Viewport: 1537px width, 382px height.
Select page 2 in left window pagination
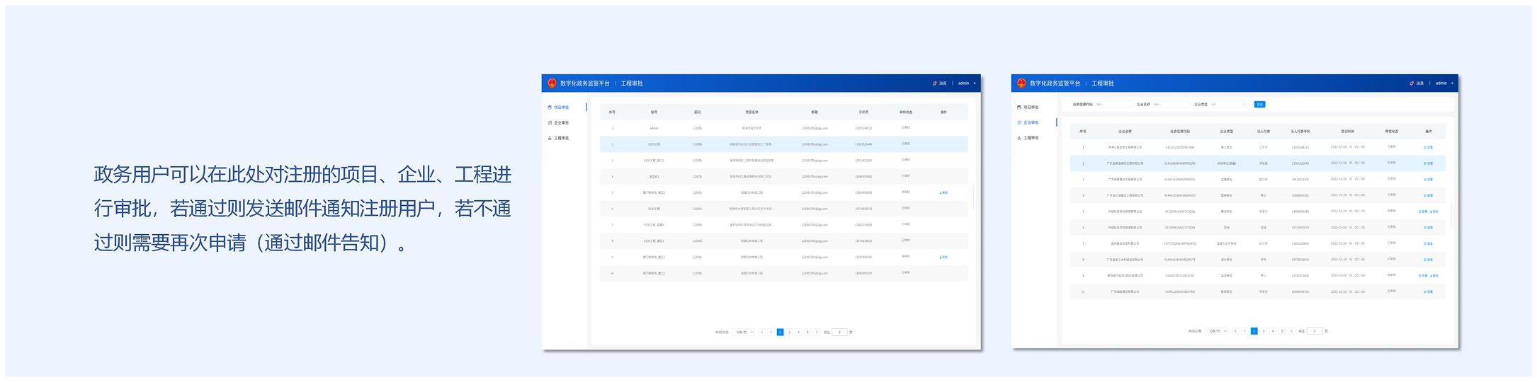click(781, 332)
